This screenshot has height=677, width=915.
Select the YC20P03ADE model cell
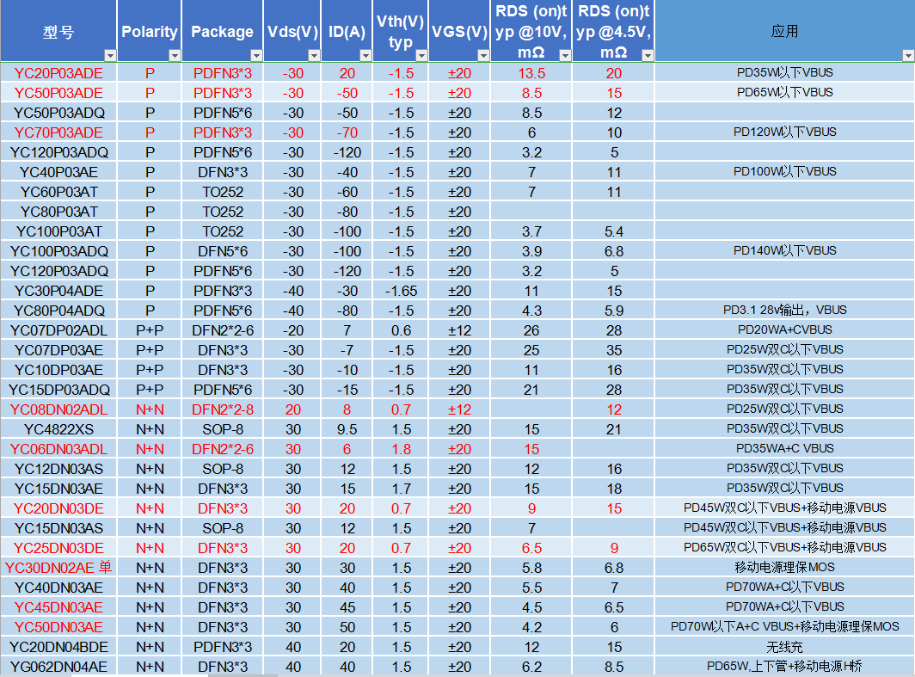click(58, 73)
